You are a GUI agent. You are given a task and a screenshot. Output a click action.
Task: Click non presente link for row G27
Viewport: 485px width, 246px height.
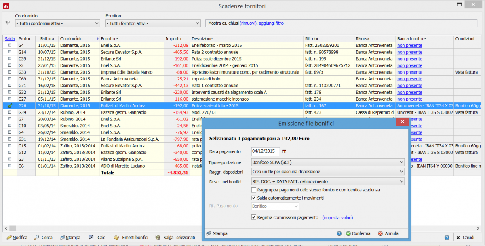[x=409, y=99]
